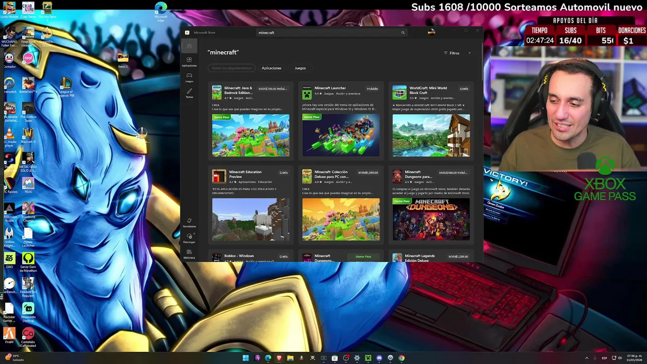This screenshot has height=364, width=647.
Task: Click the Minecraft Dungeons banner image
Action: click(431, 219)
